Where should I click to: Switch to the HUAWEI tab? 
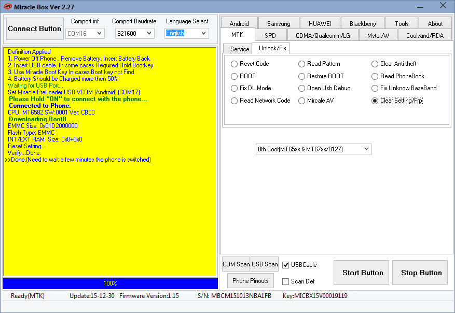pyautogui.click(x=320, y=23)
